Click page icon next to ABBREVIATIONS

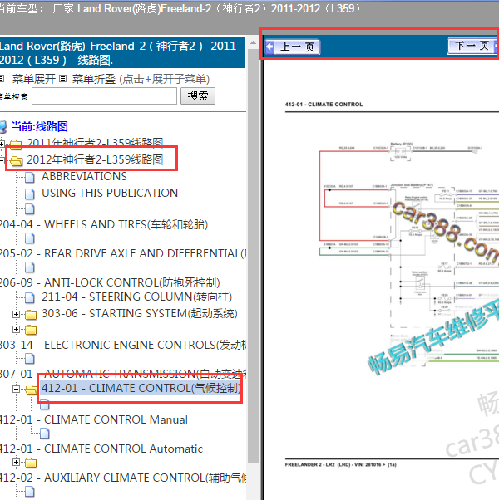[x=29, y=177]
